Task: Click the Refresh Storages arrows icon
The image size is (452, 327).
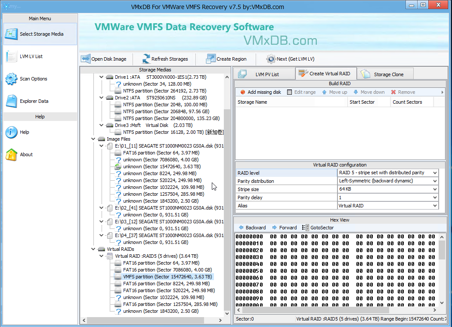Action: click(146, 59)
